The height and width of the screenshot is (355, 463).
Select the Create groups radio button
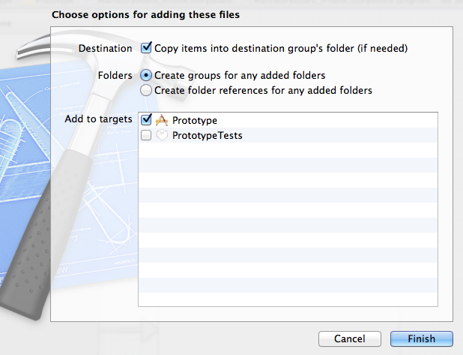tap(146, 76)
